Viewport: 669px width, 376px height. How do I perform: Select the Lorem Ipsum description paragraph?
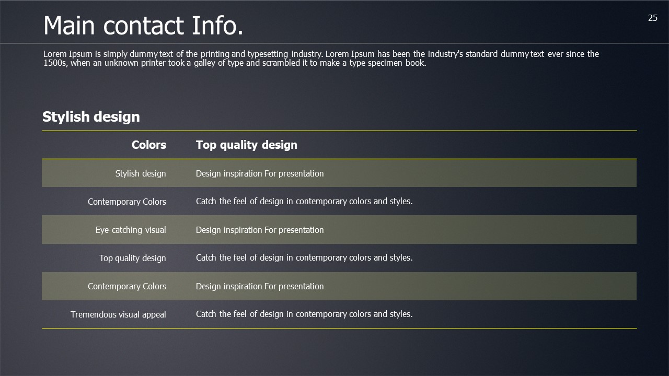pos(321,58)
